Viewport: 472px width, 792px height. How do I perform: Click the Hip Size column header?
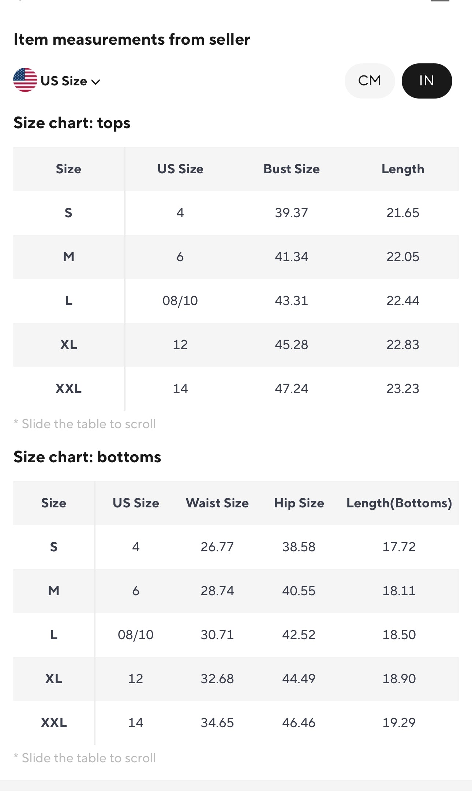(x=299, y=503)
